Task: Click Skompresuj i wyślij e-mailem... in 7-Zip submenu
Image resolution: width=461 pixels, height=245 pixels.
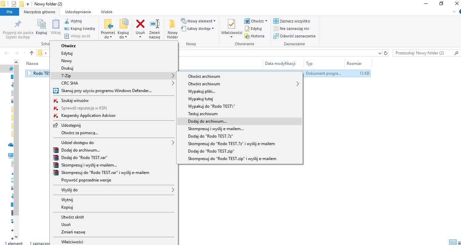Action: coord(240,129)
